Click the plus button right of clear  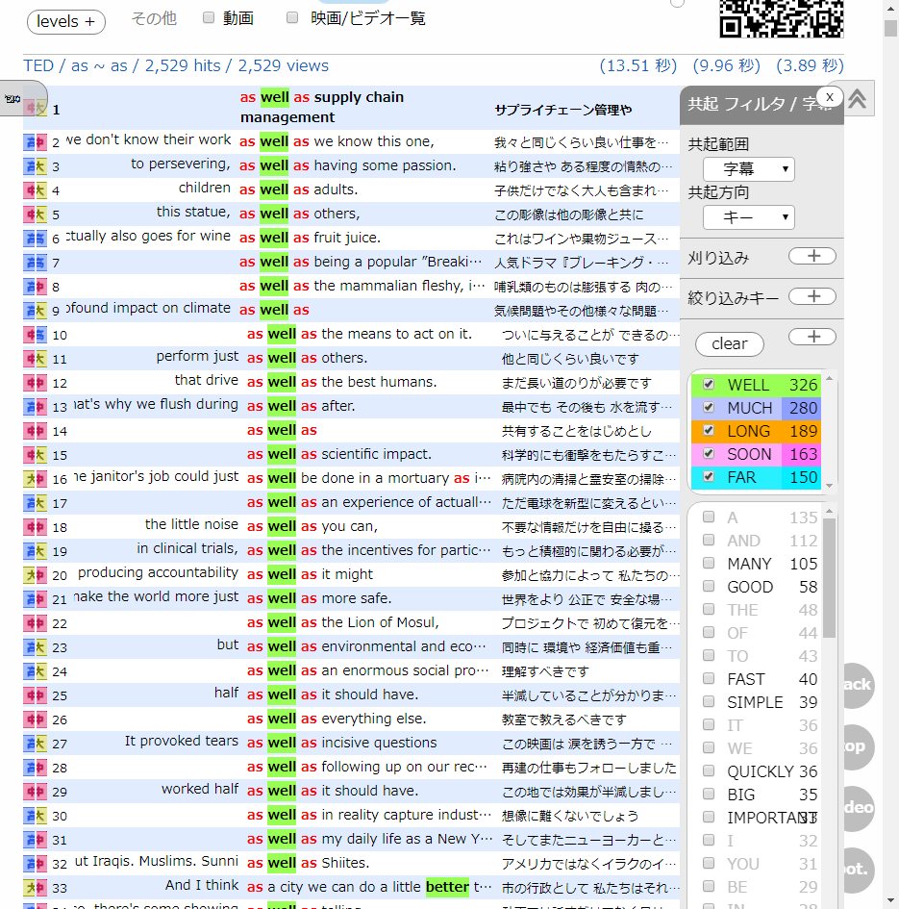tap(812, 337)
